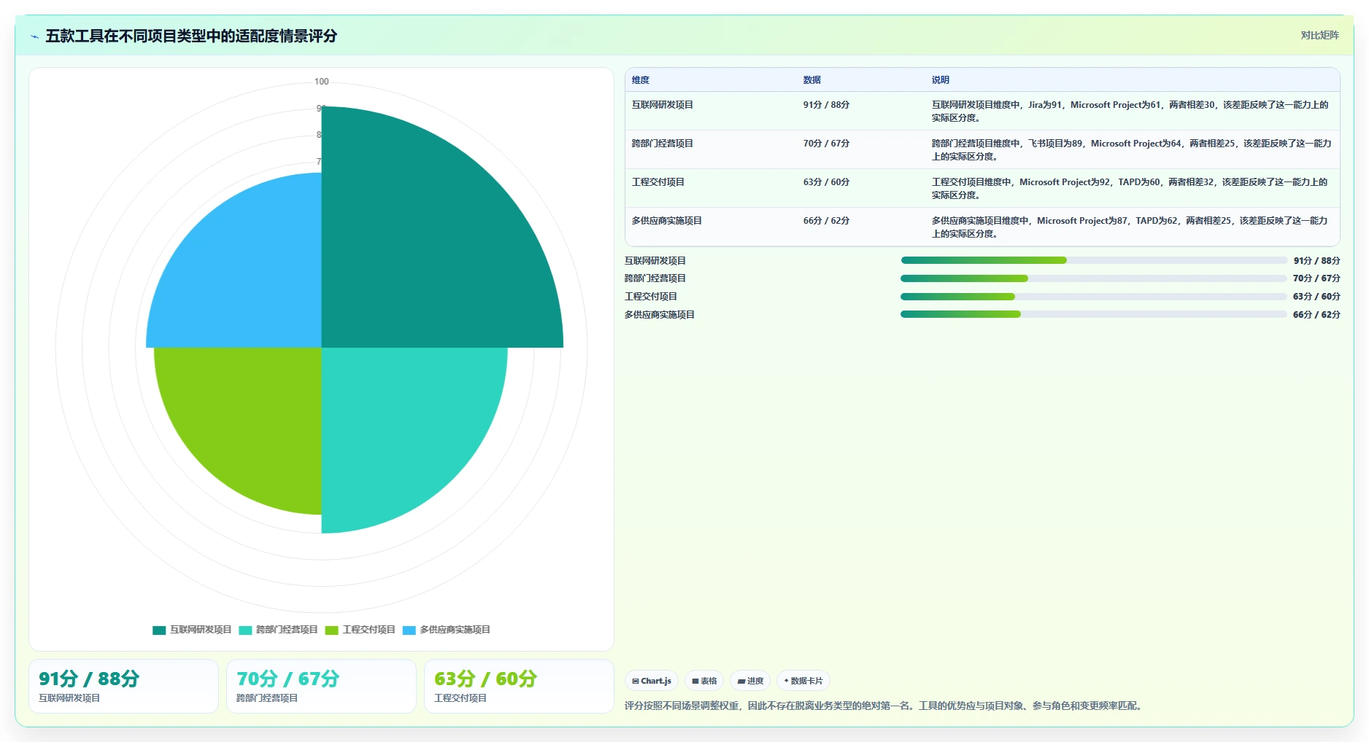Click the 维度 column header
Screen dimensions: 1369x742
click(x=641, y=80)
